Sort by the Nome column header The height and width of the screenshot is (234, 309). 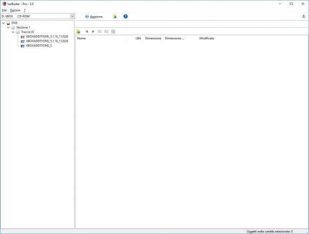coord(100,38)
